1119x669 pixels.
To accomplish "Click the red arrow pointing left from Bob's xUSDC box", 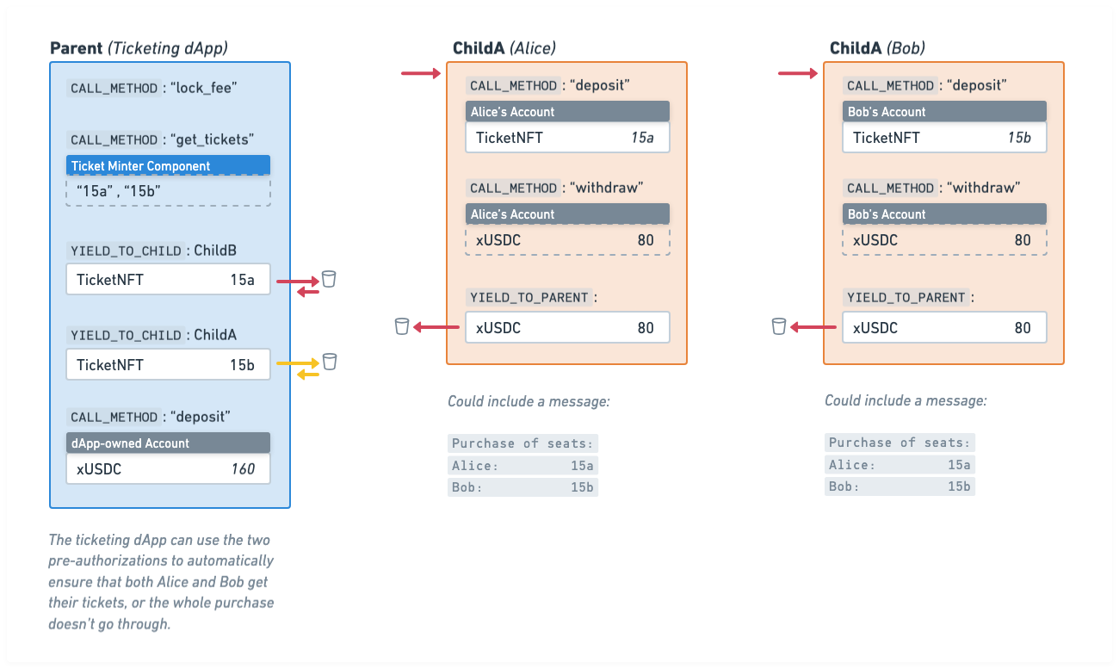I will (x=814, y=327).
